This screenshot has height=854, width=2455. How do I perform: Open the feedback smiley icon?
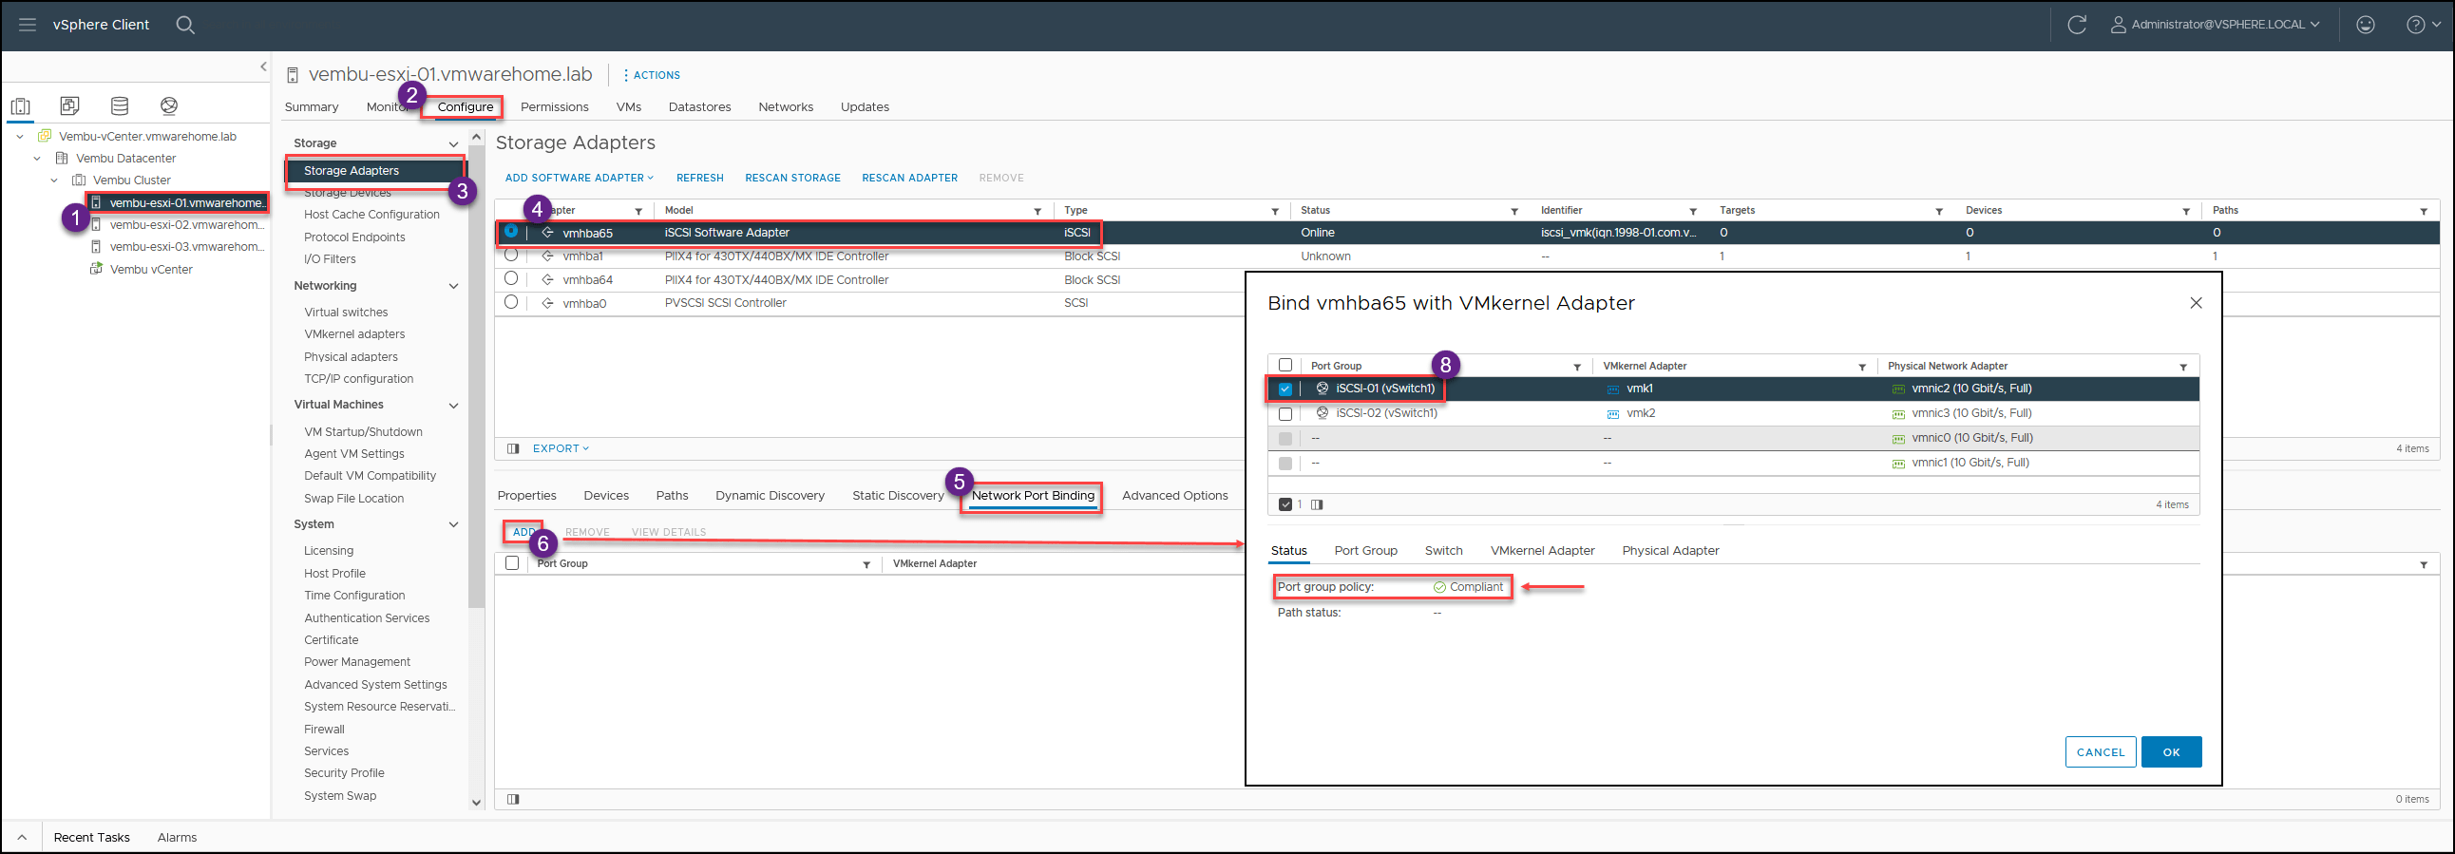tap(2366, 25)
